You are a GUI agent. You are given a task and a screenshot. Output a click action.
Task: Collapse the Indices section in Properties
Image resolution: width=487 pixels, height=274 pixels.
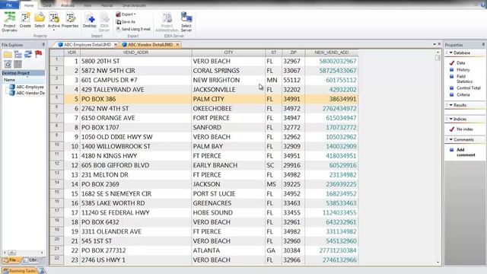coord(451,119)
